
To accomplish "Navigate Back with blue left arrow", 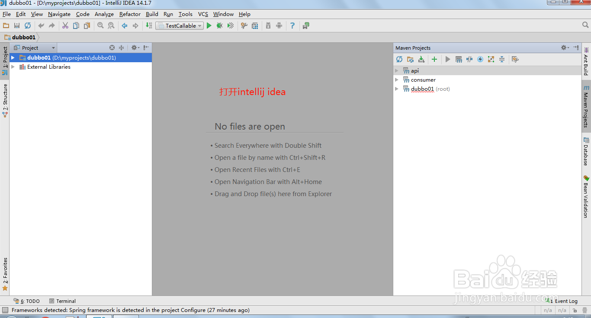I will coord(125,25).
